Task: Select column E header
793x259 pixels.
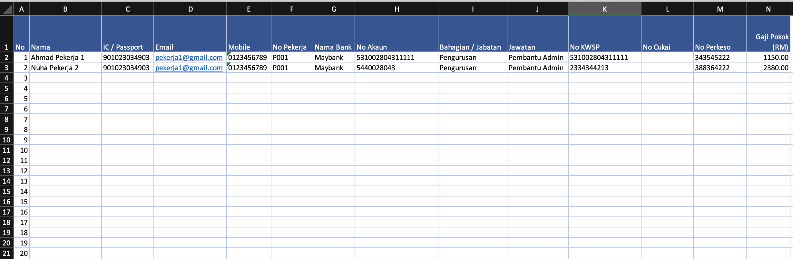Action: point(249,9)
